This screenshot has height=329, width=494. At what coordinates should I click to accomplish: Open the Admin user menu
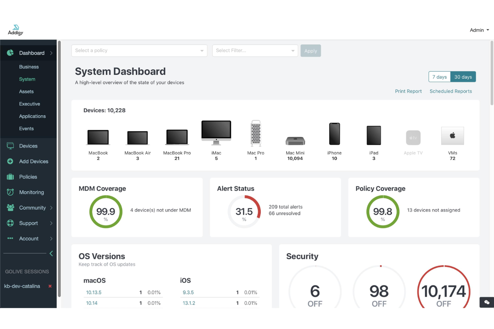pos(479,30)
